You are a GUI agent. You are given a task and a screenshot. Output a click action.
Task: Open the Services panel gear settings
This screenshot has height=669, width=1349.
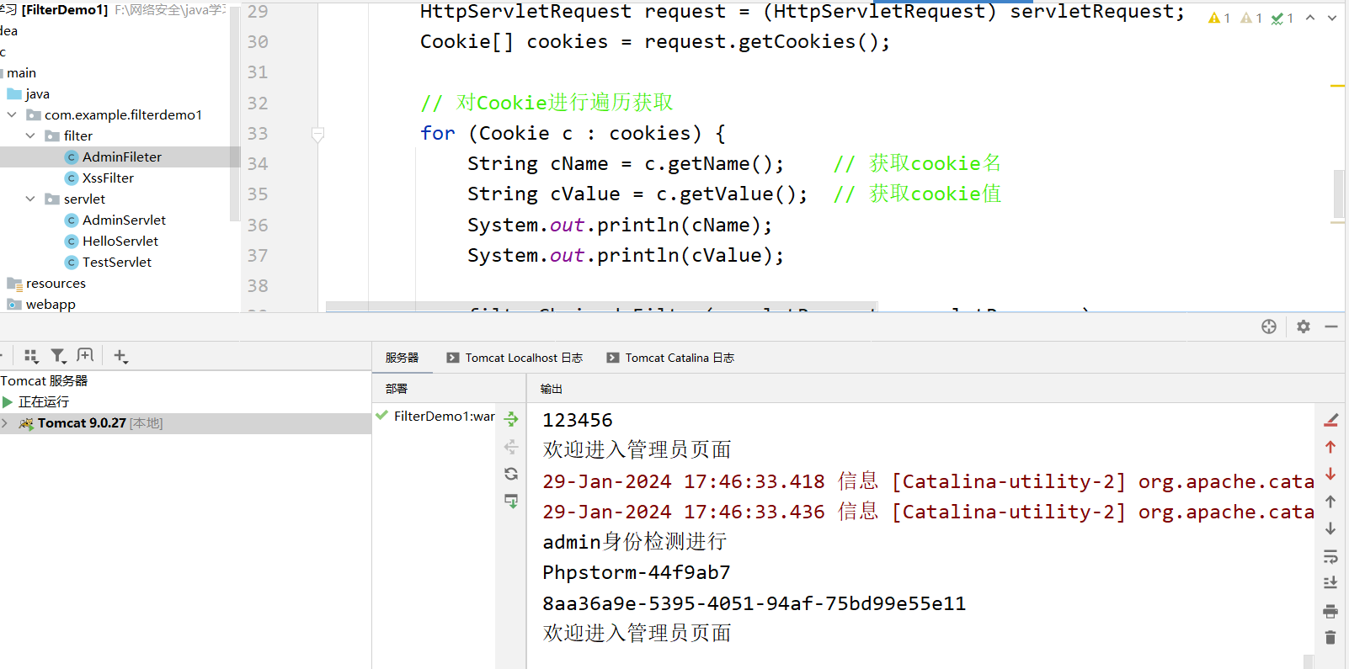pyautogui.click(x=1304, y=327)
